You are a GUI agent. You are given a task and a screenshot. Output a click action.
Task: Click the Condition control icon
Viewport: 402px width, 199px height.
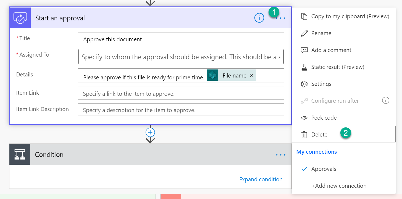pyautogui.click(x=20, y=154)
